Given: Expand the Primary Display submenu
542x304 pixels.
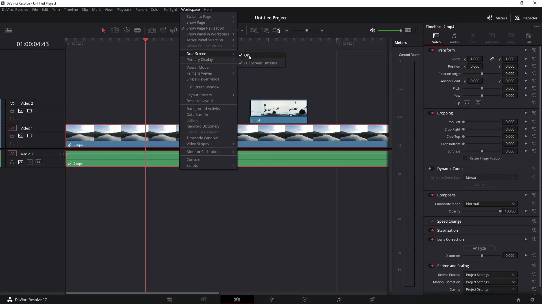Looking at the screenshot, I should (x=208, y=60).
